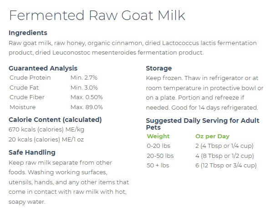Screen dimensions: 276x222
Task: Click the Storage heading
Action: [159, 68]
